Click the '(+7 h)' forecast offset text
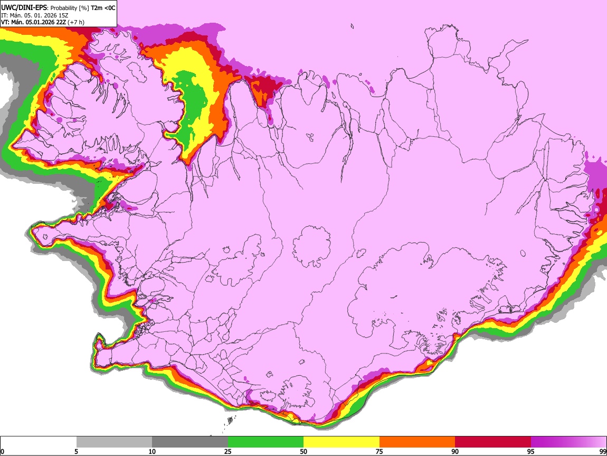Viewport: 607px width, 456px height. pos(76,22)
